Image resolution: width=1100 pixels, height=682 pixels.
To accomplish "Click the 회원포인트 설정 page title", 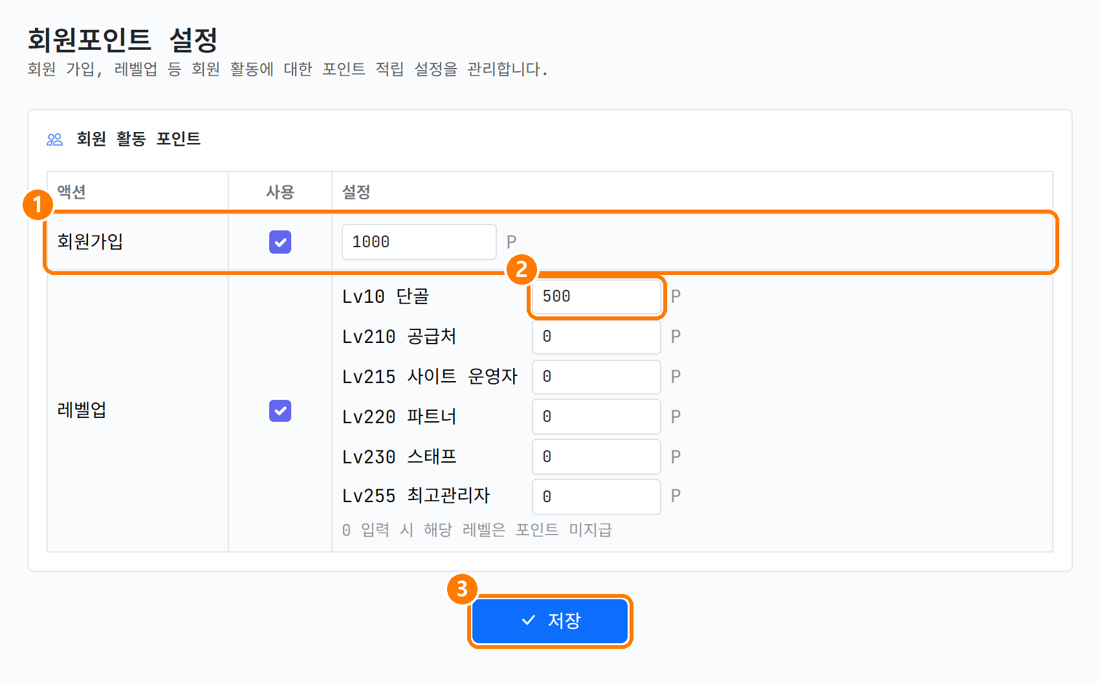I will [x=122, y=39].
